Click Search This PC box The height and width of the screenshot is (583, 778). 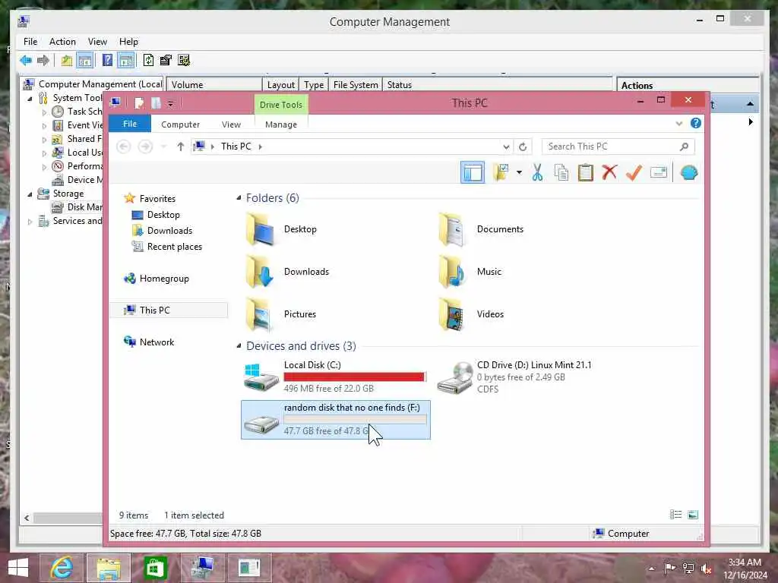pyautogui.click(x=618, y=147)
